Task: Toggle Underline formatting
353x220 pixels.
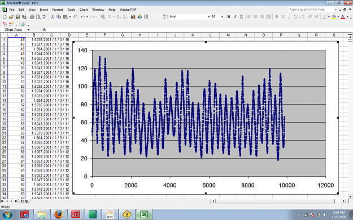Action: tap(241, 17)
